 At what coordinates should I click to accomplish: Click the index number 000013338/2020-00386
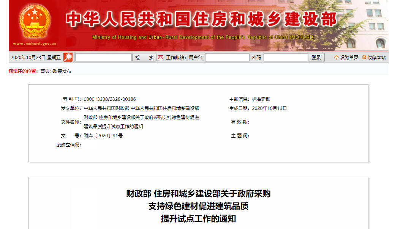pos(110,99)
